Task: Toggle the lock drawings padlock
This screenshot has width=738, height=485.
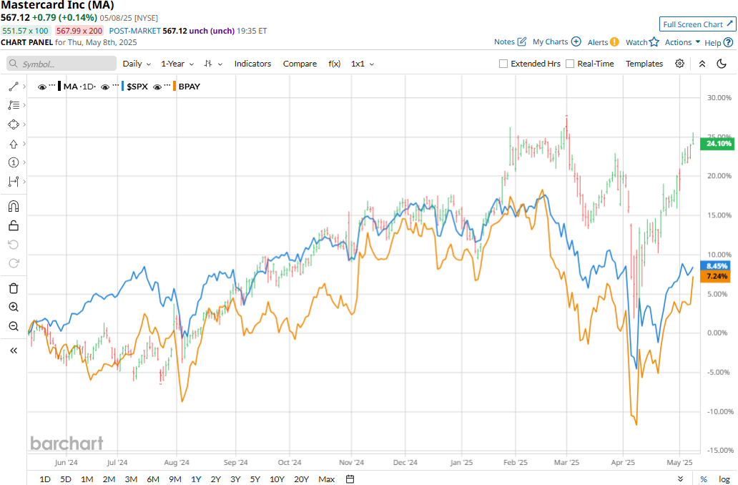Action: 14,225
